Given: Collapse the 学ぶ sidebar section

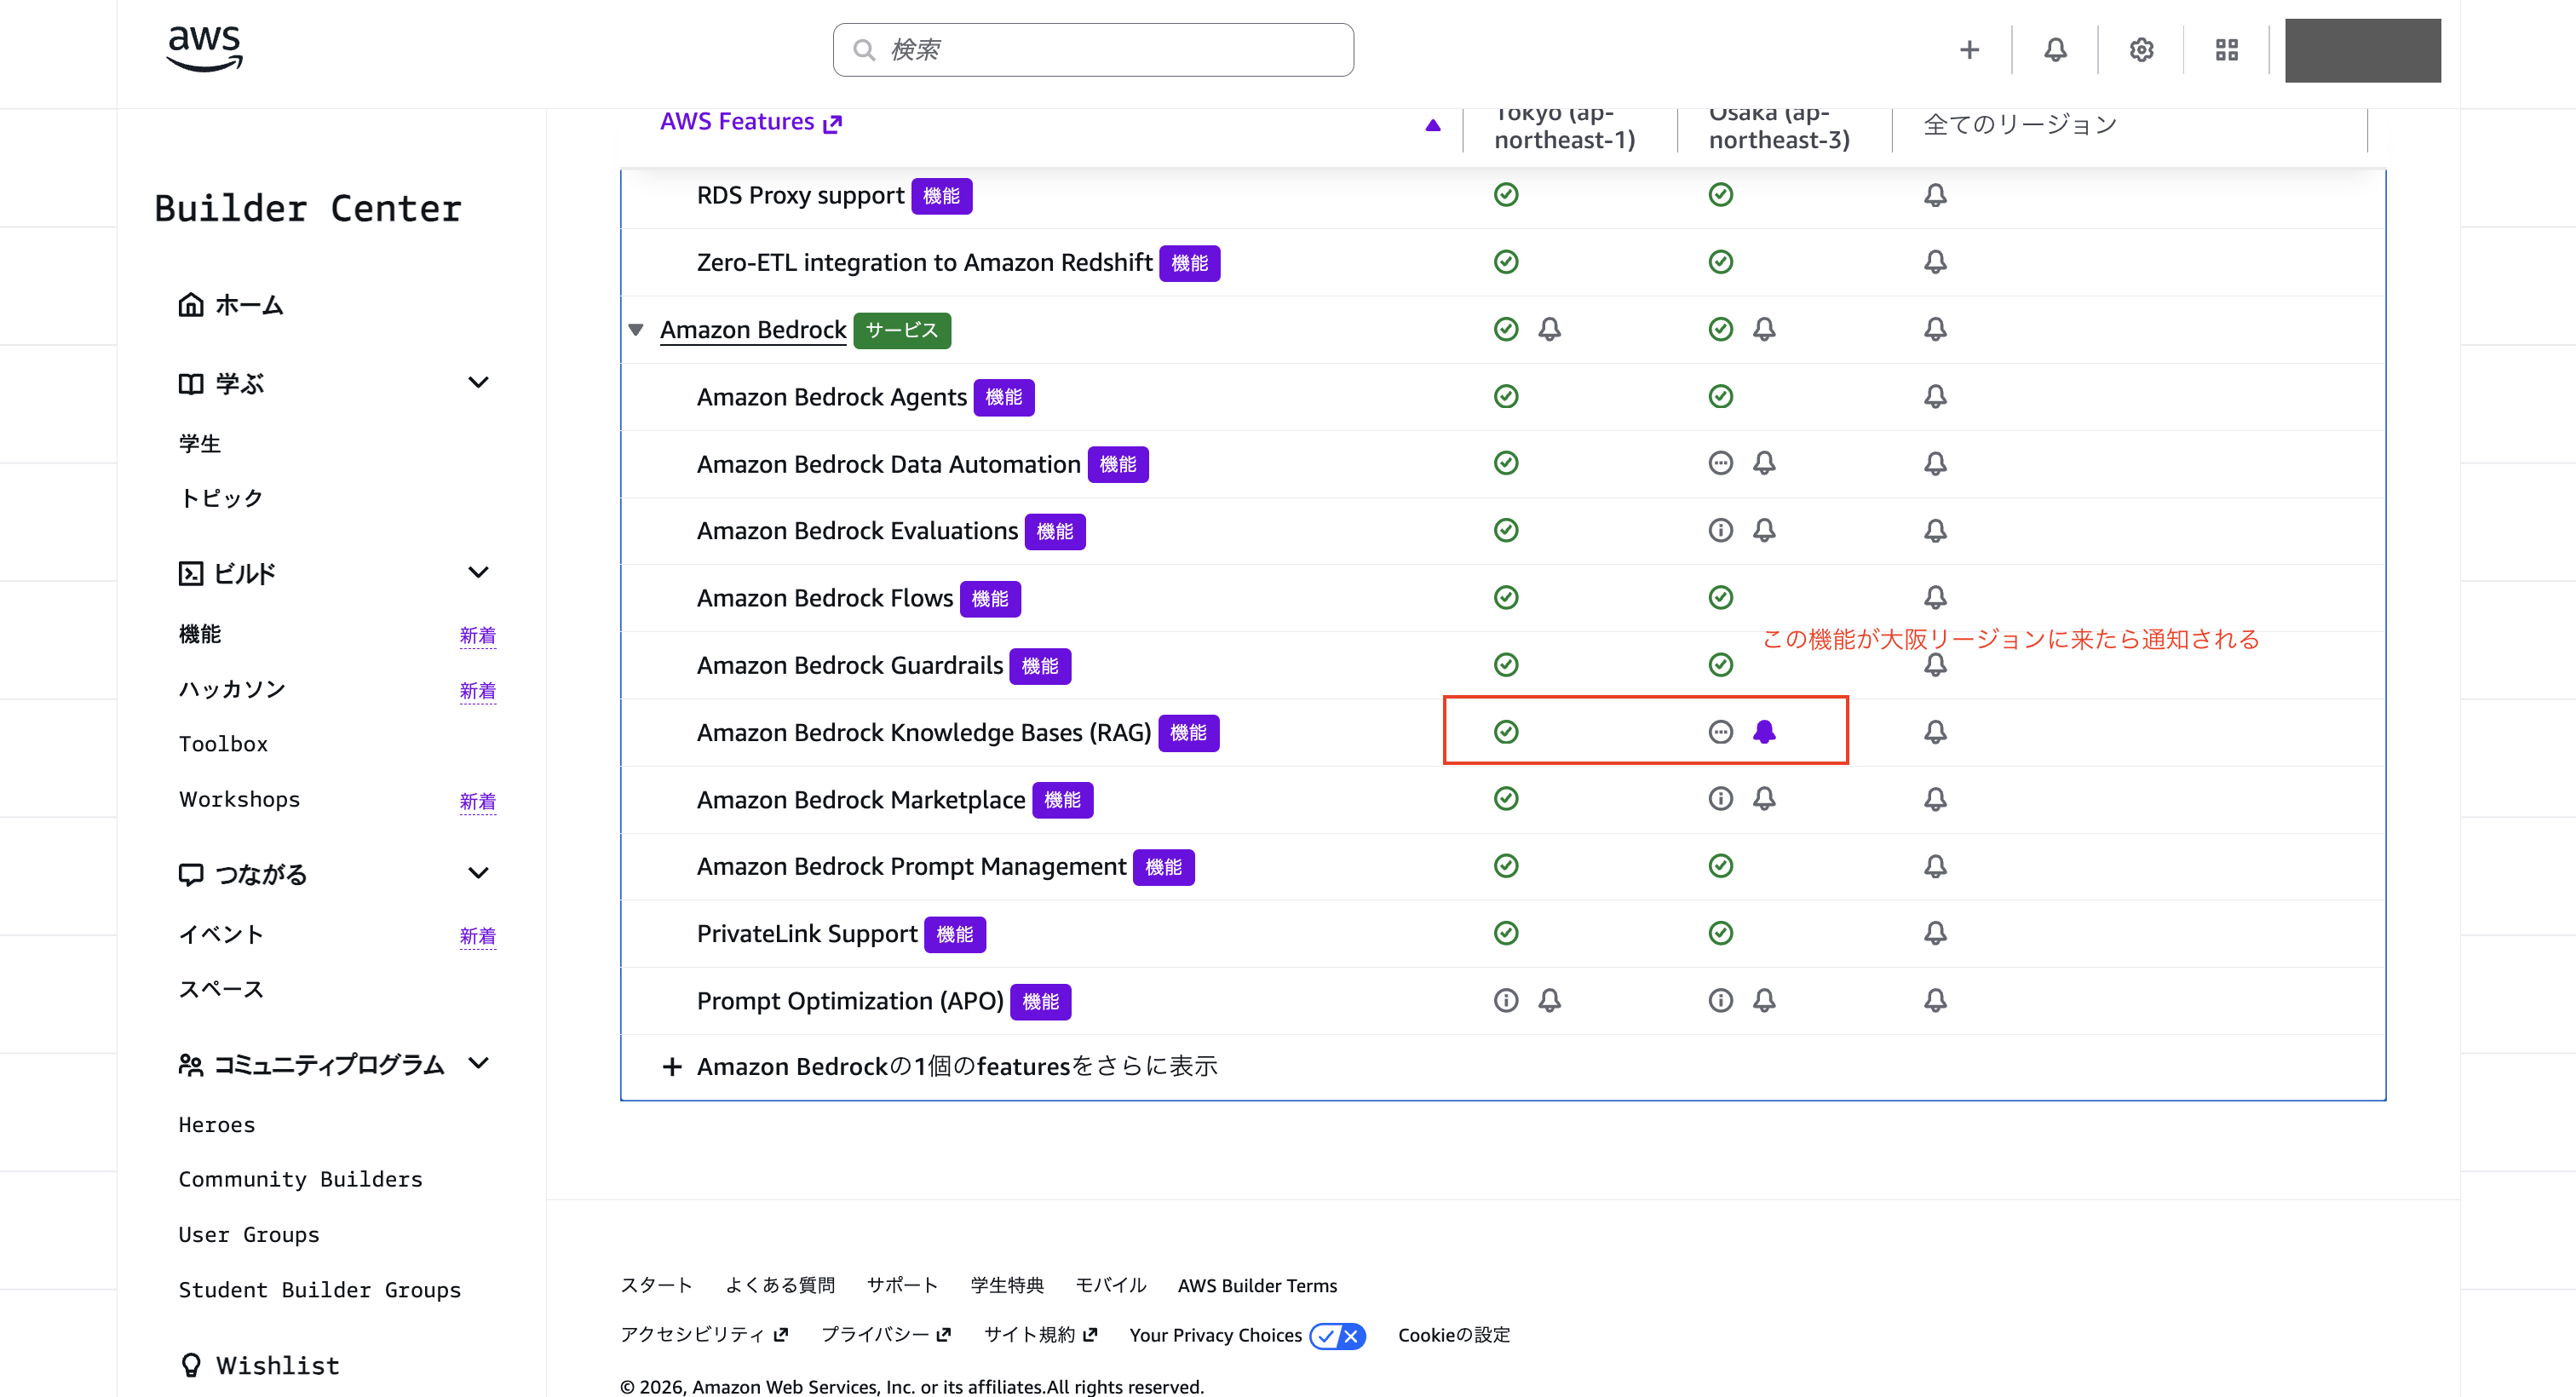Looking at the screenshot, I should point(478,383).
